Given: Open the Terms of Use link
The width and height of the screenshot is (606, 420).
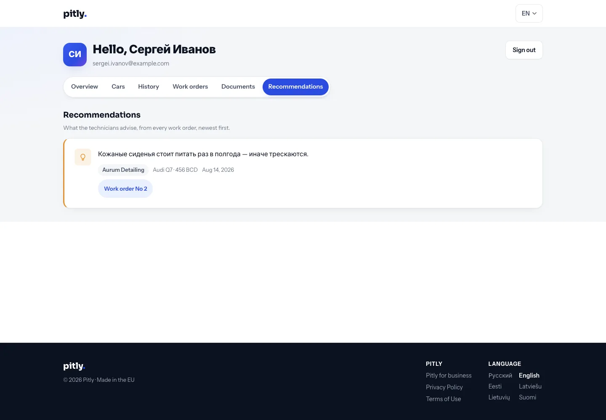Looking at the screenshot, I should click(x=443, y=399).
